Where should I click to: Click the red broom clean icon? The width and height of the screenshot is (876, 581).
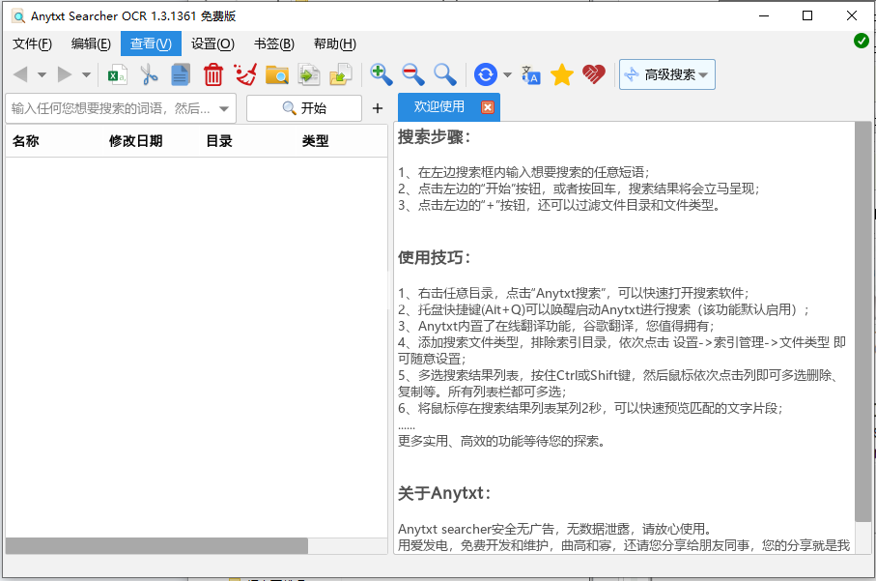pyautogui.click(x=245, y=74)
